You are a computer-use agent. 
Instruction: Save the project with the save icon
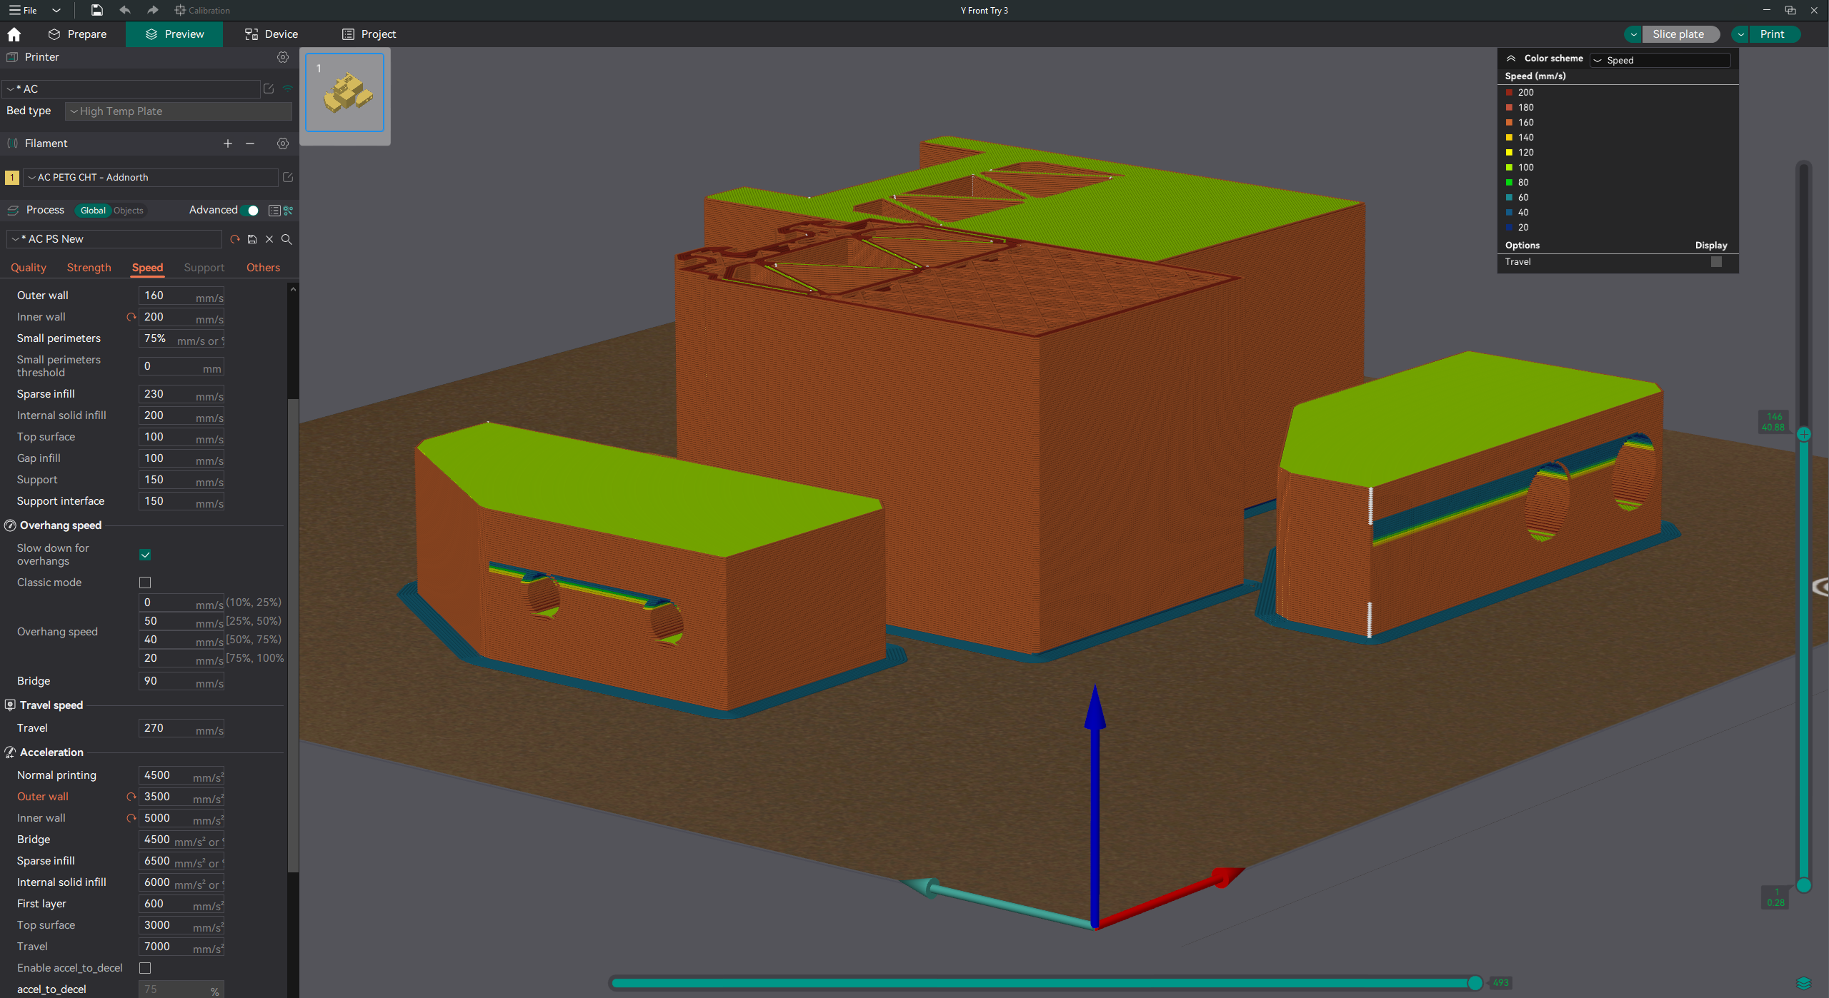96,10
